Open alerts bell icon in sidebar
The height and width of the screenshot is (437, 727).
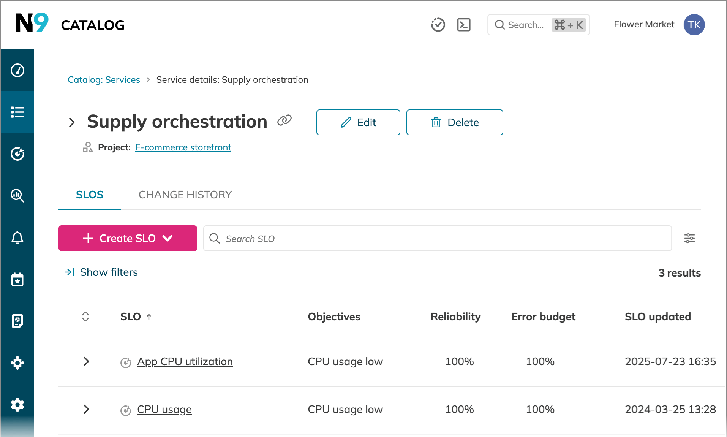tap(17, 237)
